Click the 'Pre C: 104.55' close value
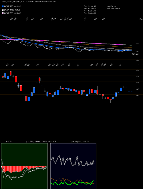Image resolution: width=143 pixels, height=189 pixels. 90,13
